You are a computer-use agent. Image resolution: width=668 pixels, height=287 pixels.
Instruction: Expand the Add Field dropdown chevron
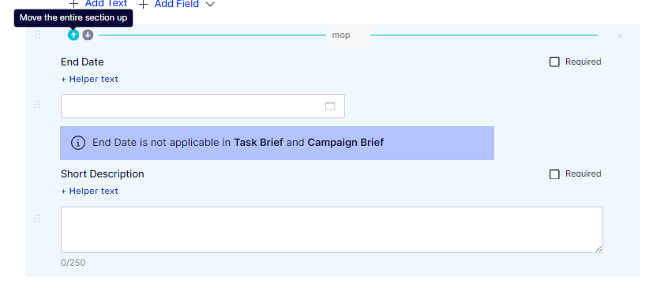click(x=210, y=5)
